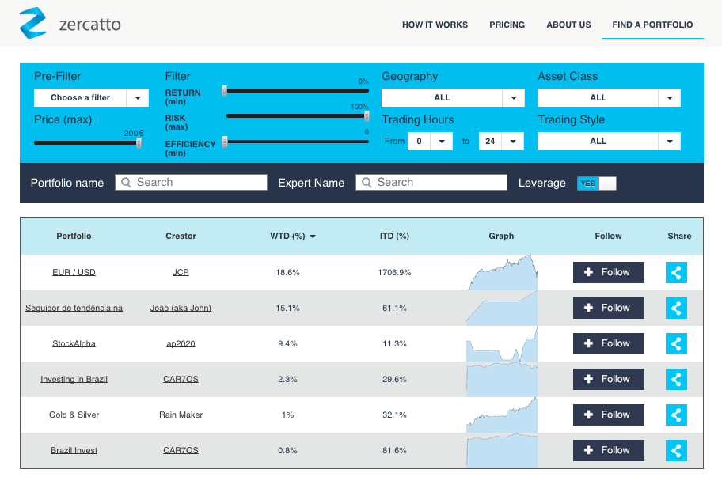Open the StockAlpha portfolio link
This screenshot has width=722, height=477.
[74, 343]
